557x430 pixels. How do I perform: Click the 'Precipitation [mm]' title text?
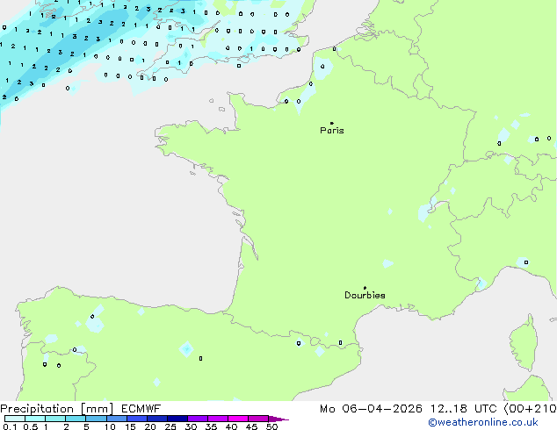tap(57, 409)
